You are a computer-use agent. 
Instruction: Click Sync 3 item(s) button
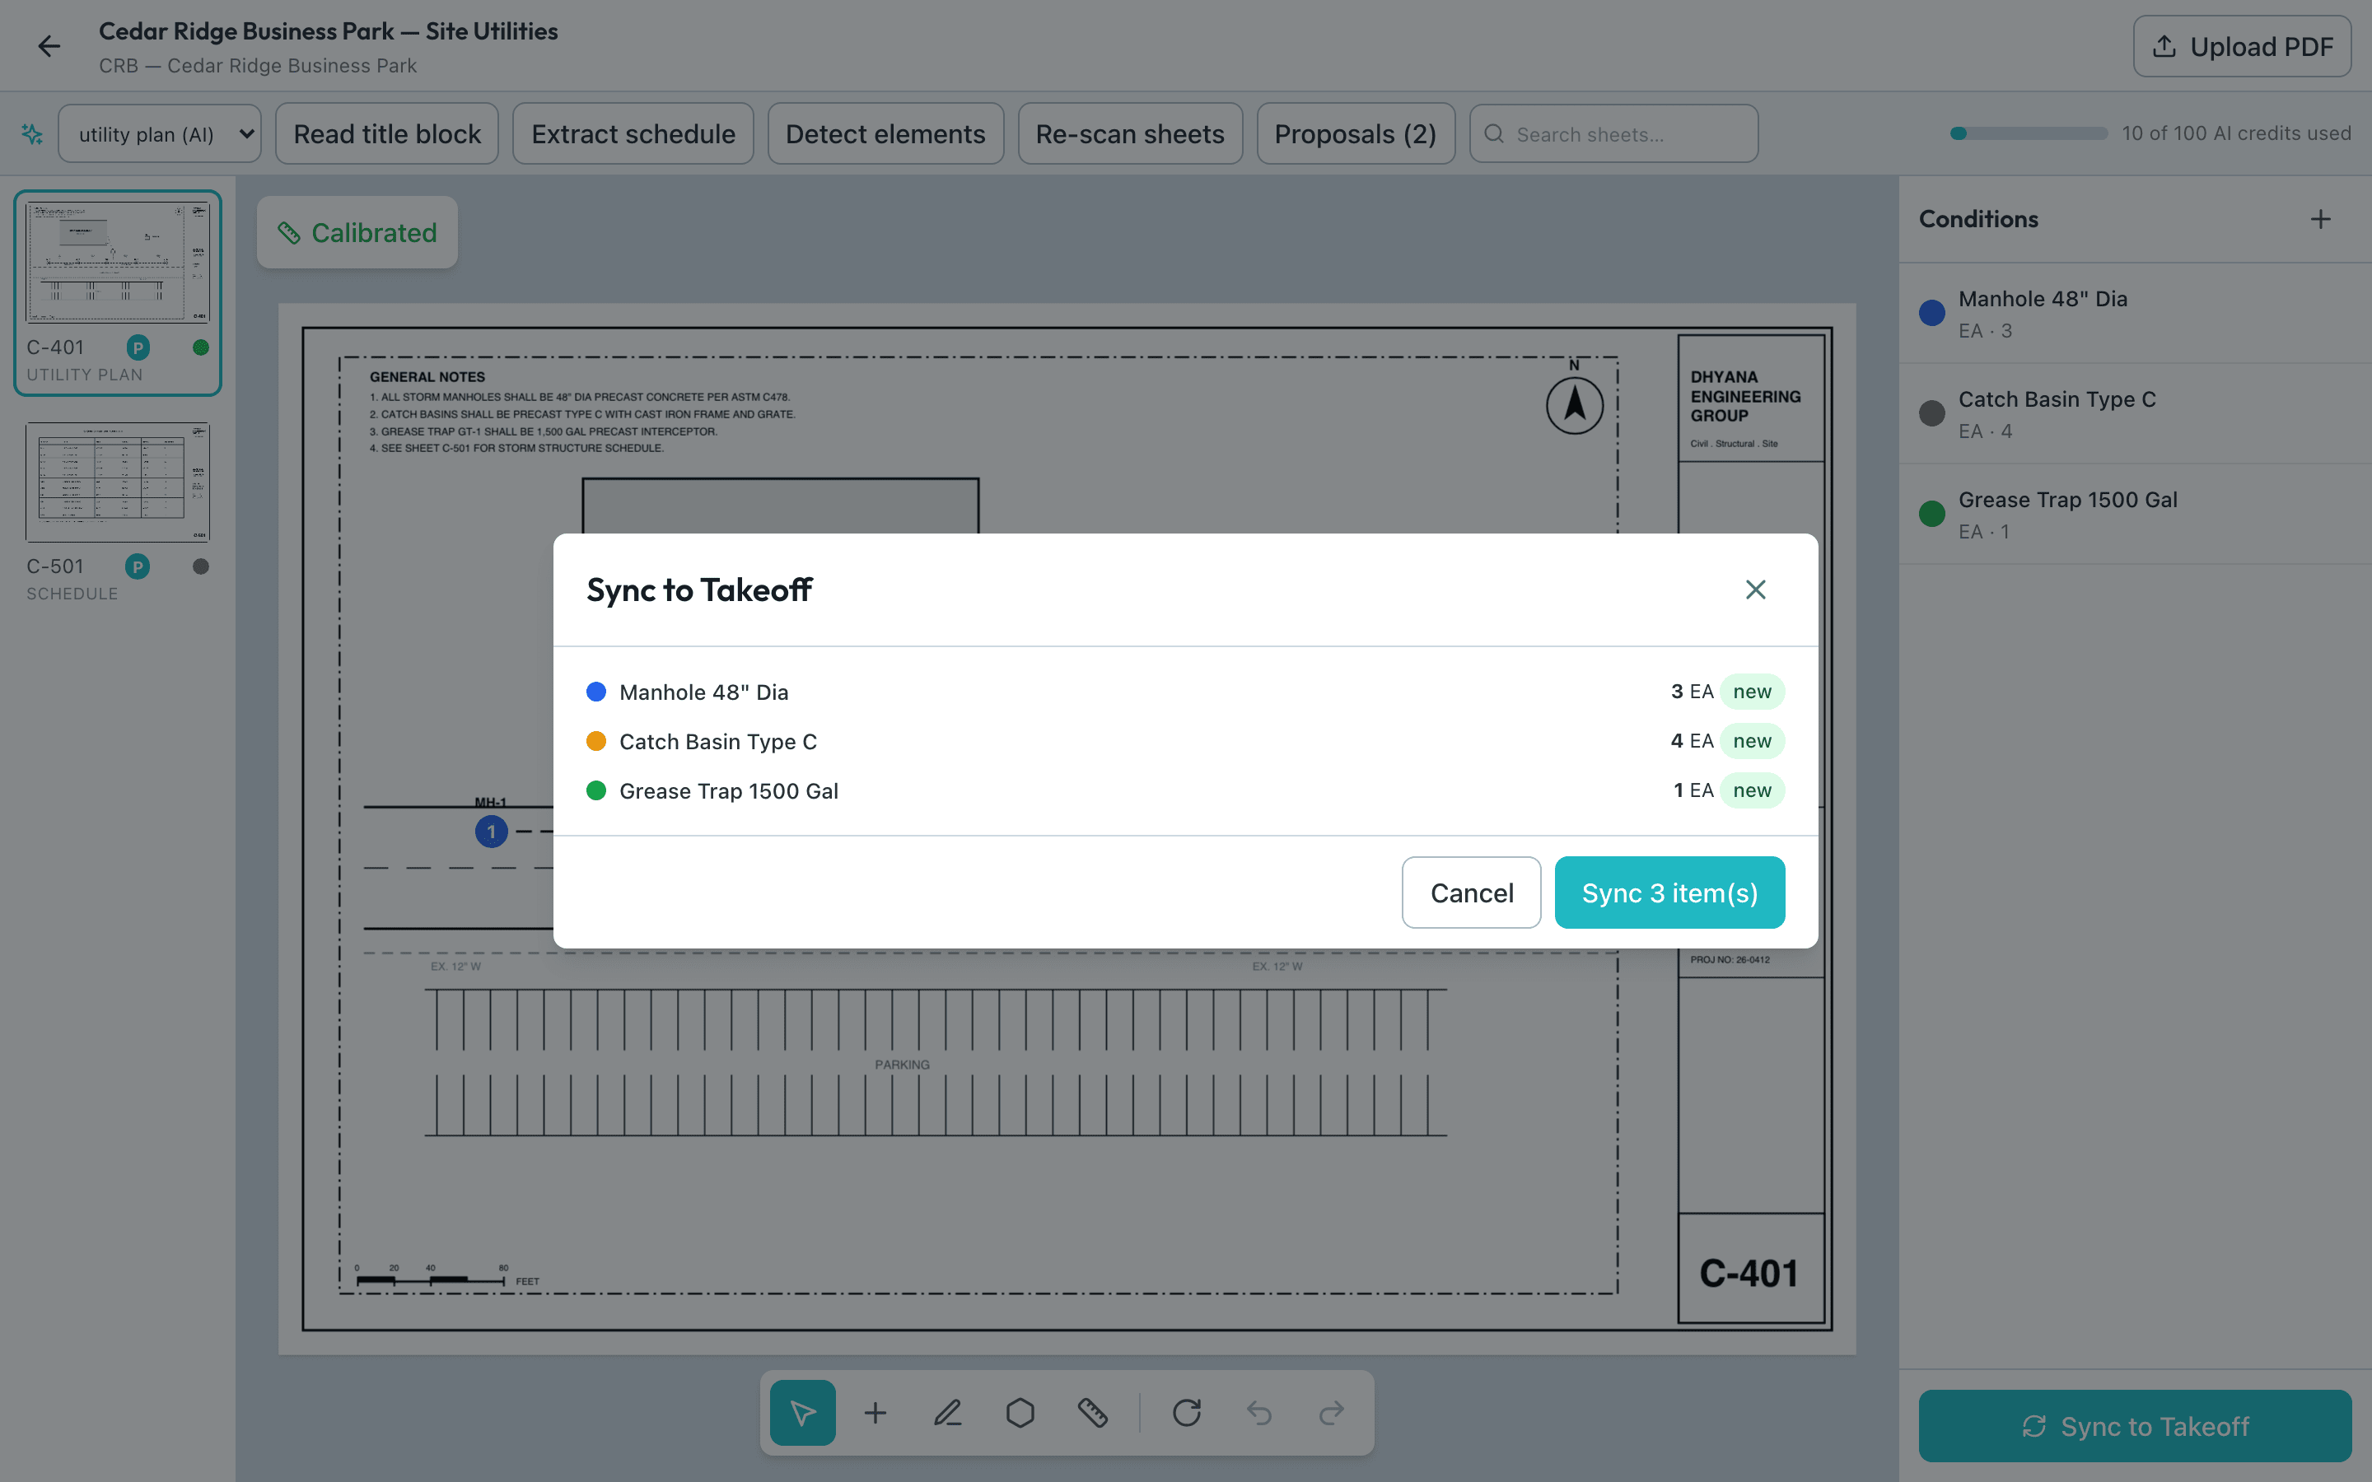[x=1669, y=893]
